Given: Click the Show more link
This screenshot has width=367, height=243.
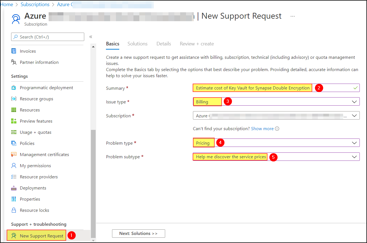Looking at the screenshot, I should click(262, 129).
